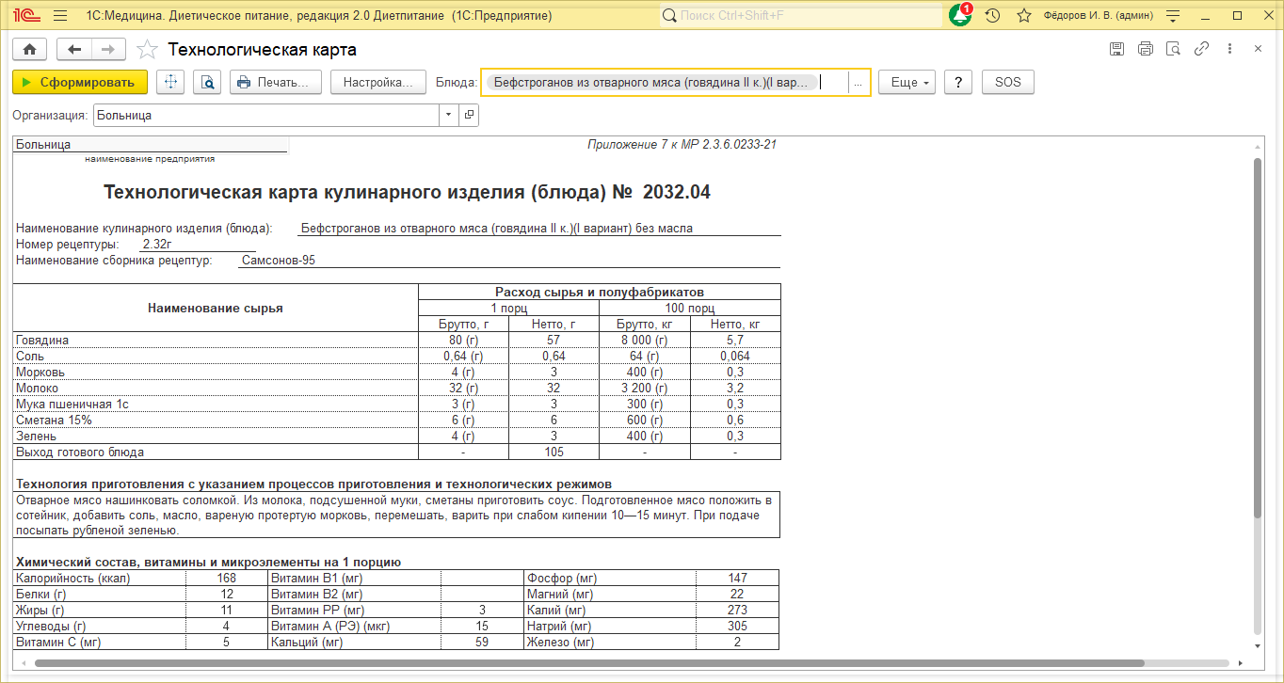Navigate back with the left arrow
Image resolution: width=1284 pixels, height=683 pixels.
click(x=74, y=50)
